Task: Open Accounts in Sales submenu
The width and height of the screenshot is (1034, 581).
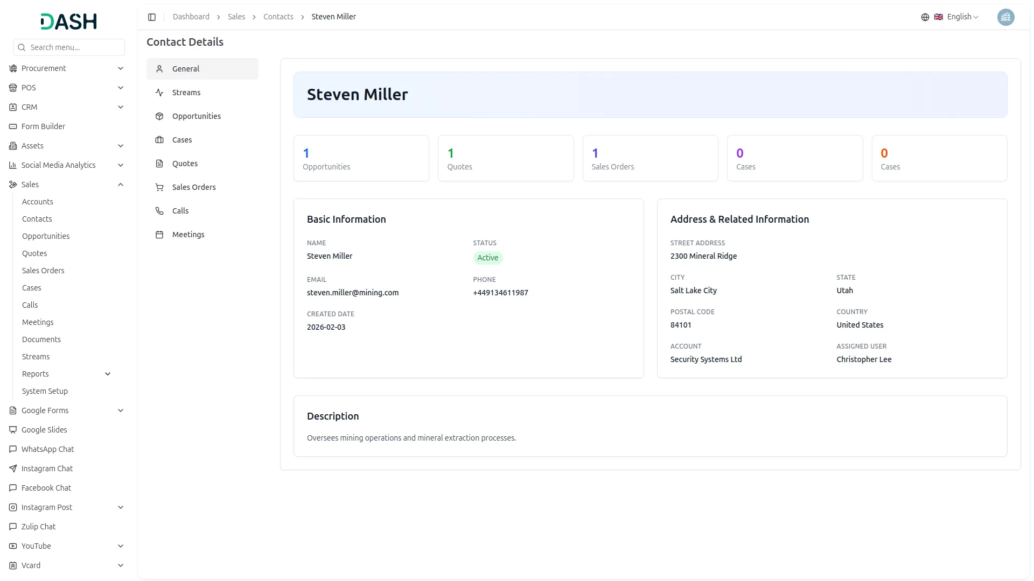Action: click(38, 202)
